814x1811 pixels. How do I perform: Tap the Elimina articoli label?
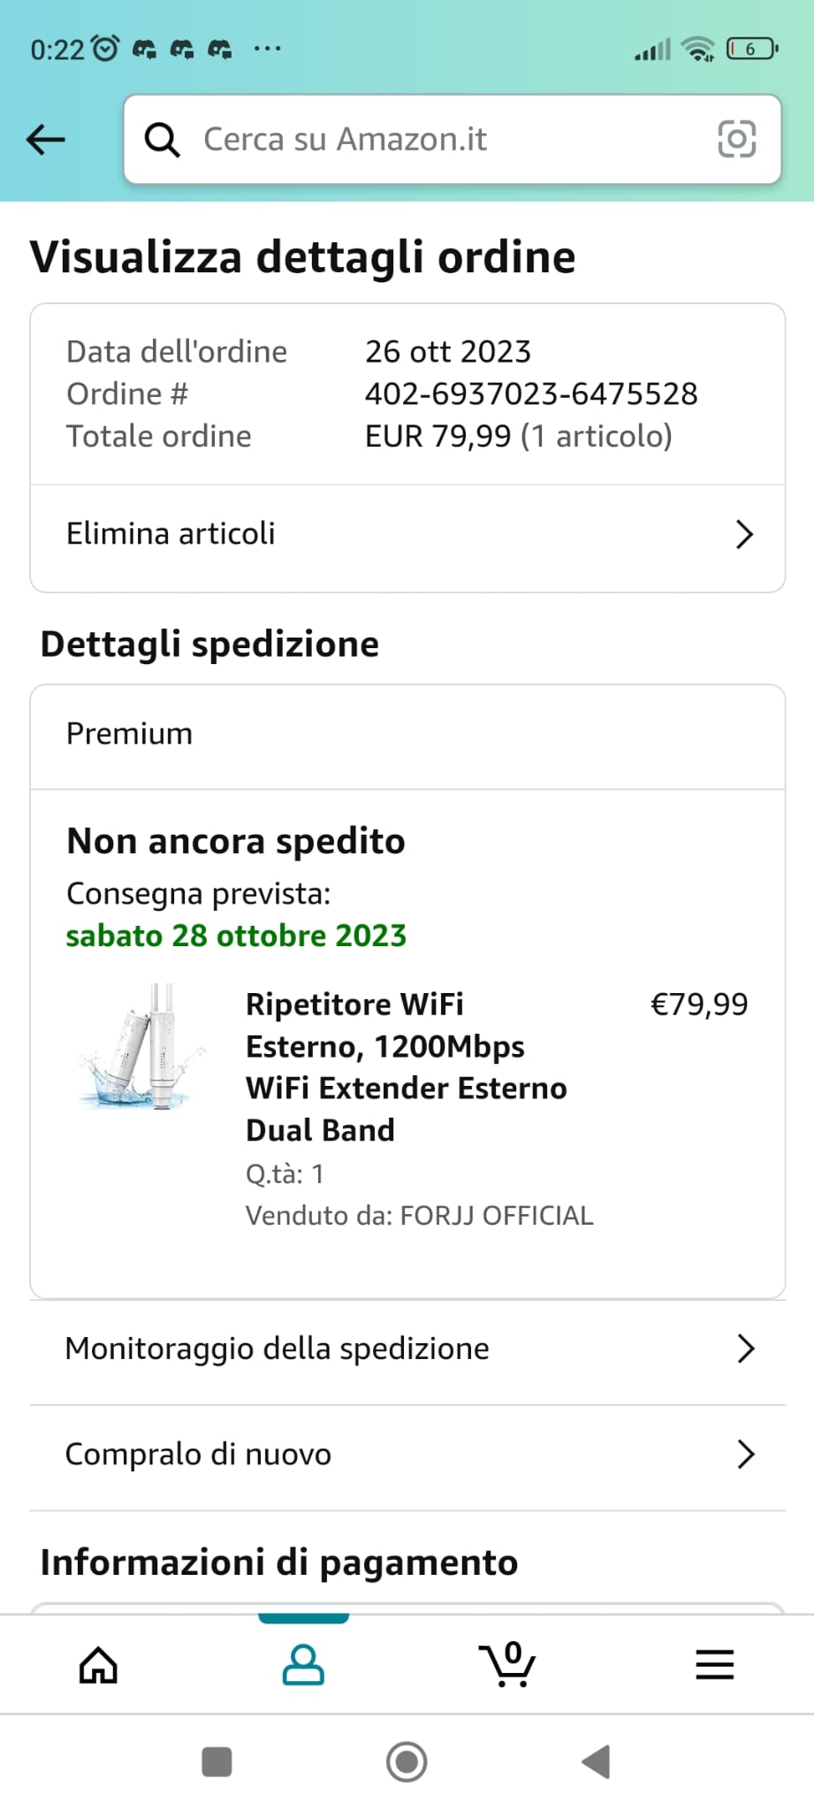point(171,534)
